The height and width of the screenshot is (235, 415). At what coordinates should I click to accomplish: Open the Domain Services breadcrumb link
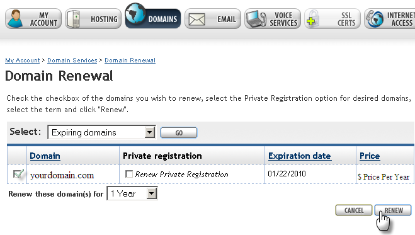pyautogui.click(x=72, y=60)
